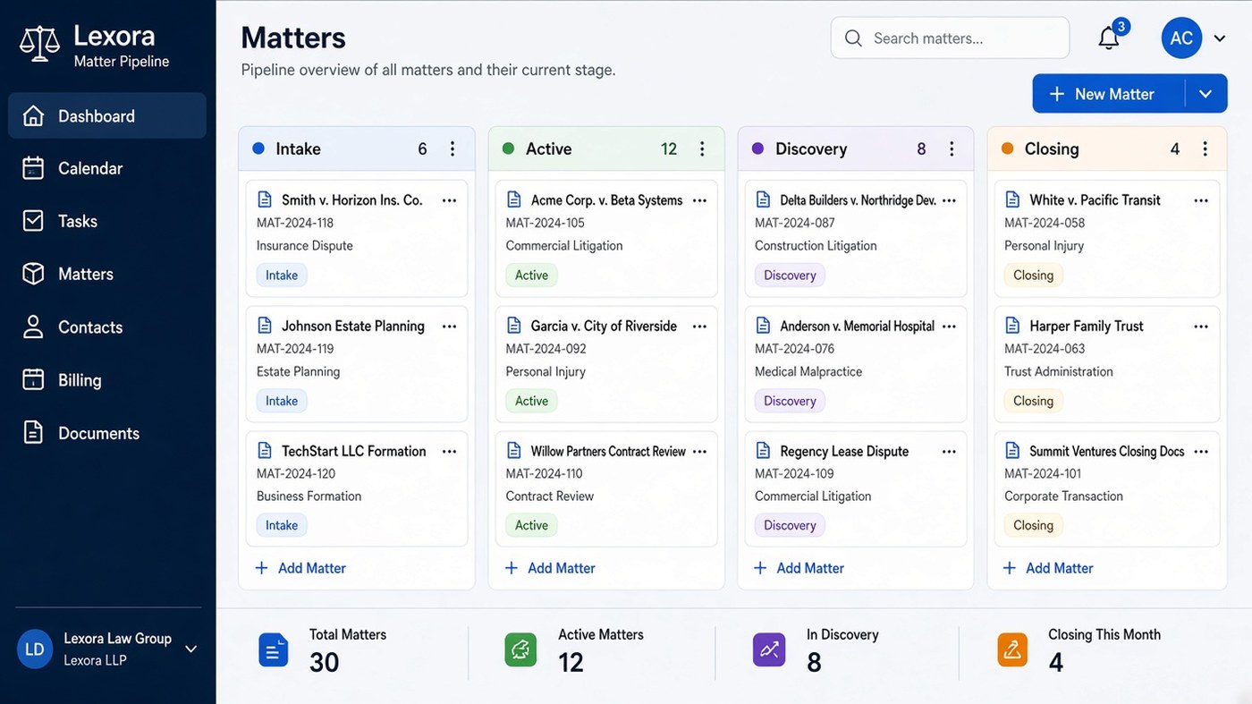Viewport: 1252px width, 704px height.
Task: Click the Active Matters green icon
Action: [x=520, y=649]
